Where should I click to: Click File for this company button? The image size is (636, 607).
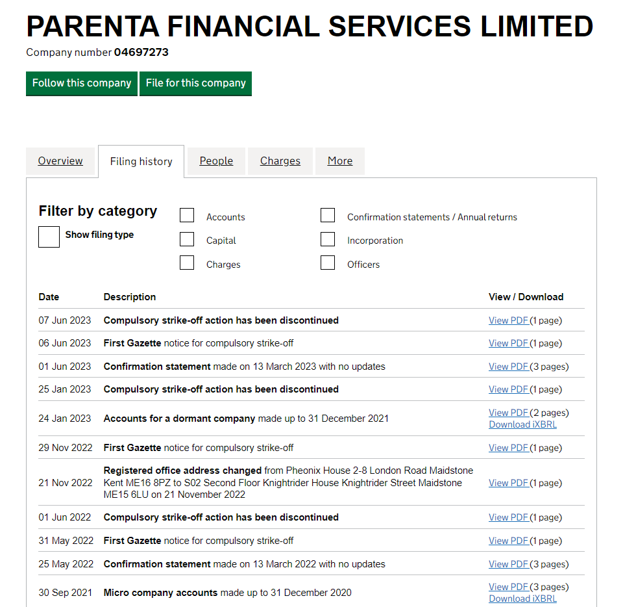tap(196, 83)
